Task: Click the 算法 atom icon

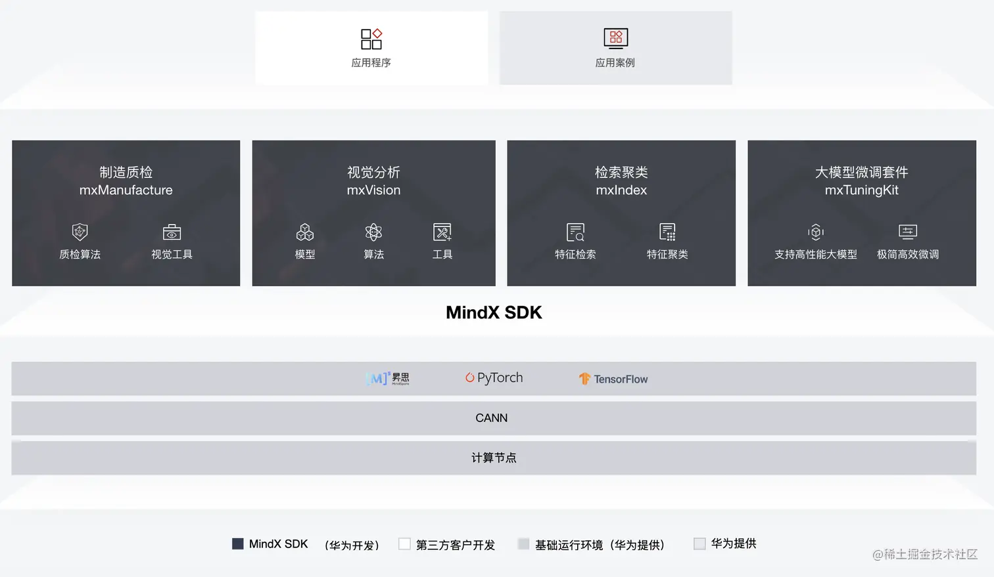Action: 373,232
